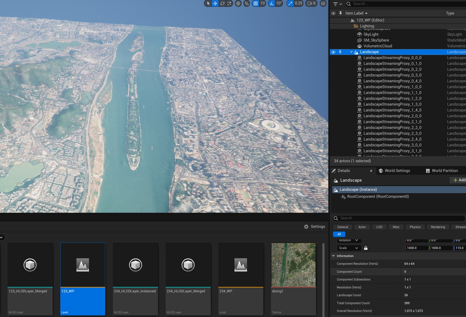Filter details by Physics category
466x317 pixels.
[415, 227]
